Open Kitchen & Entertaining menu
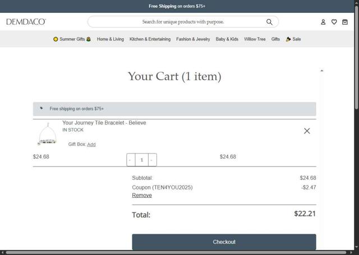Image resolution: width=359 pixels, height=255 pixels. click(150, 39)
